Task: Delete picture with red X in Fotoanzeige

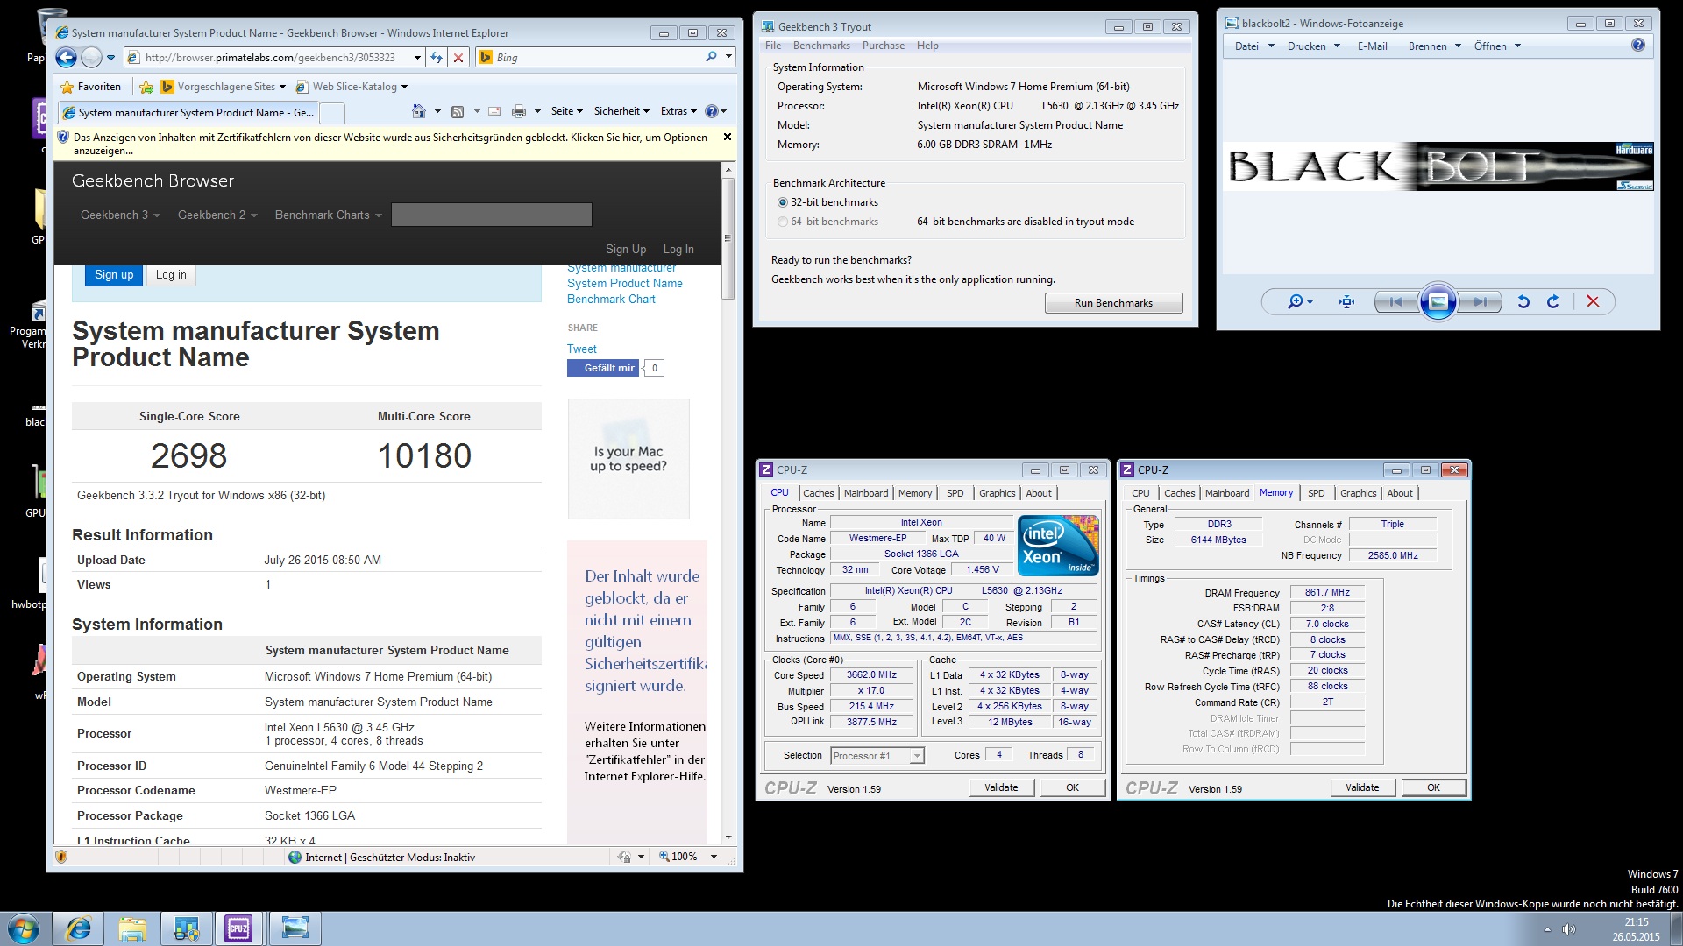Action: (x=1593, y=301)
